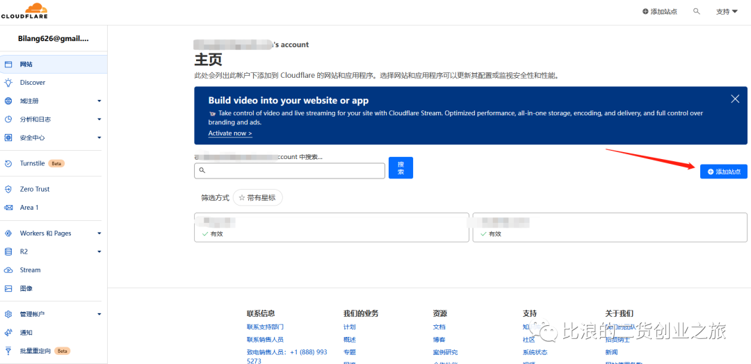Click the Workers 和 Pages icon

8,233
